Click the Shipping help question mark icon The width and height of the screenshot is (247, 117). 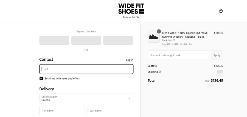coord(160,72)
